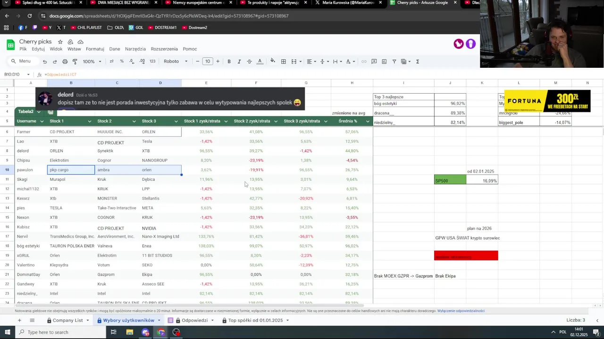Check cloud save status icon
Image resolution: width=604 pixels, height=339 pixels.
click(x=81, y=42)
